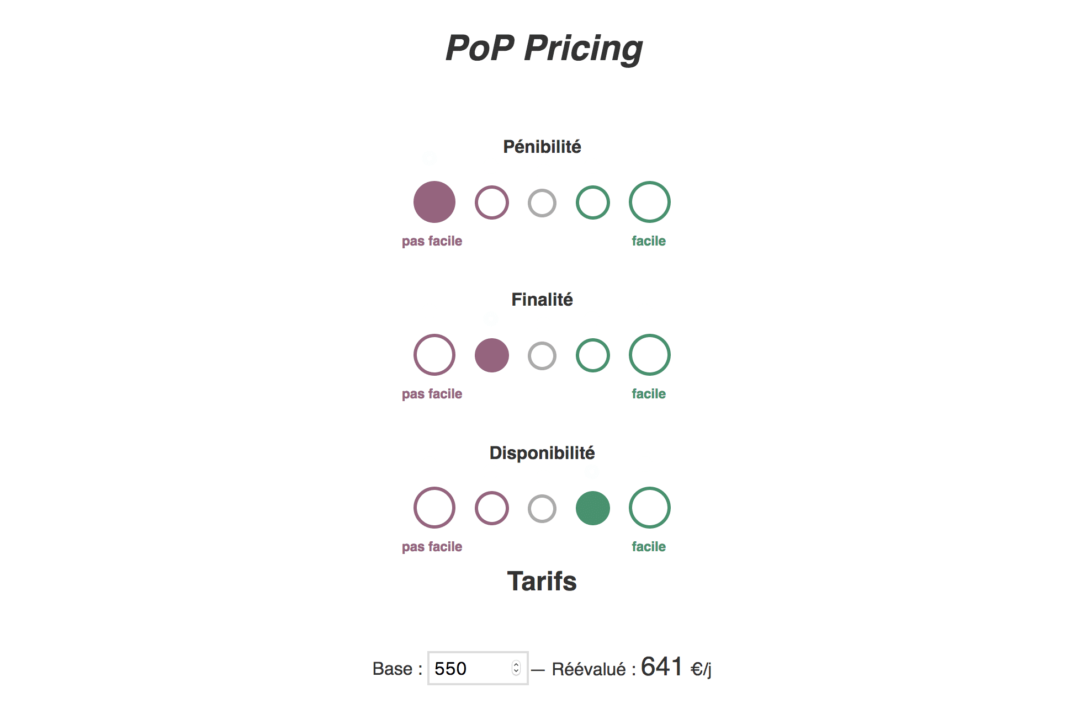
Task: Click the PoP Pricing title heading
Action: tap(544, 48)
